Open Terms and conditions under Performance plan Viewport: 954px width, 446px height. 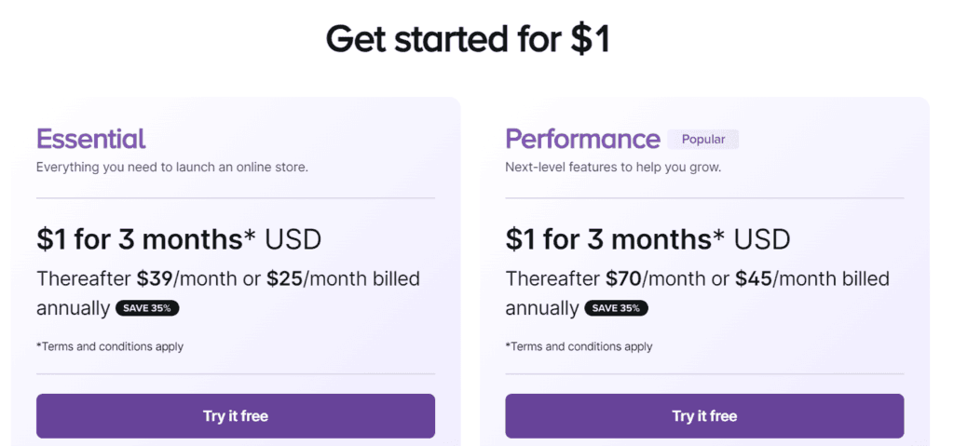(x=579, y=346)
